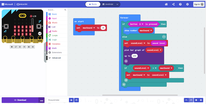Image resolution: width=206 pixels, height=104 pixels.
Task: Toggle simulator debug mode bug icon
Action: pyautogui.click(x=20, y=47)
